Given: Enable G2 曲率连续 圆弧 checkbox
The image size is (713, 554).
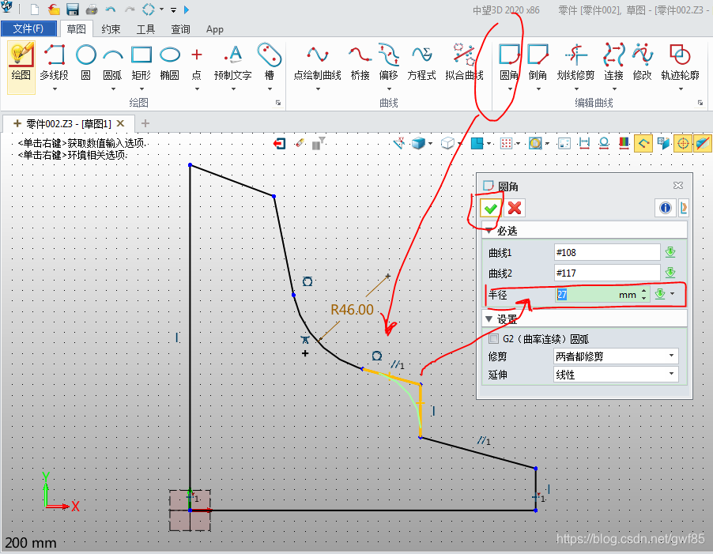Looking at the screenshot, I should [x=494, y=338].
